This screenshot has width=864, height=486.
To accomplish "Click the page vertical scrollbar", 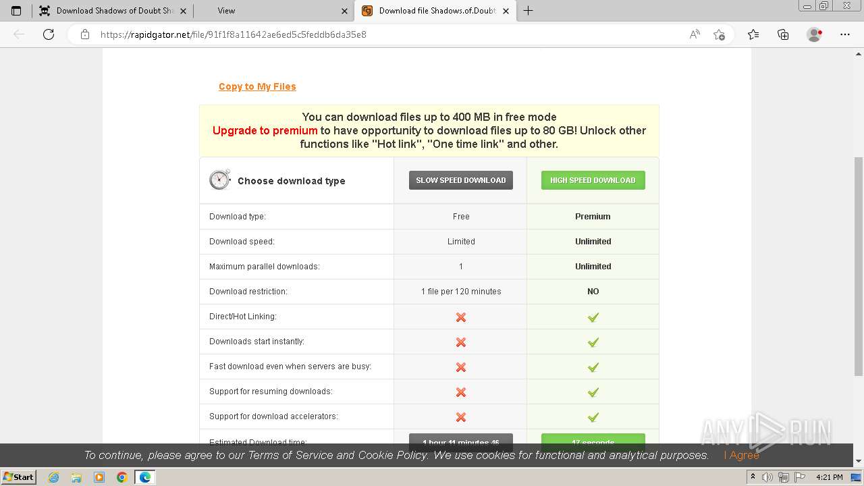I will (859, 267).
